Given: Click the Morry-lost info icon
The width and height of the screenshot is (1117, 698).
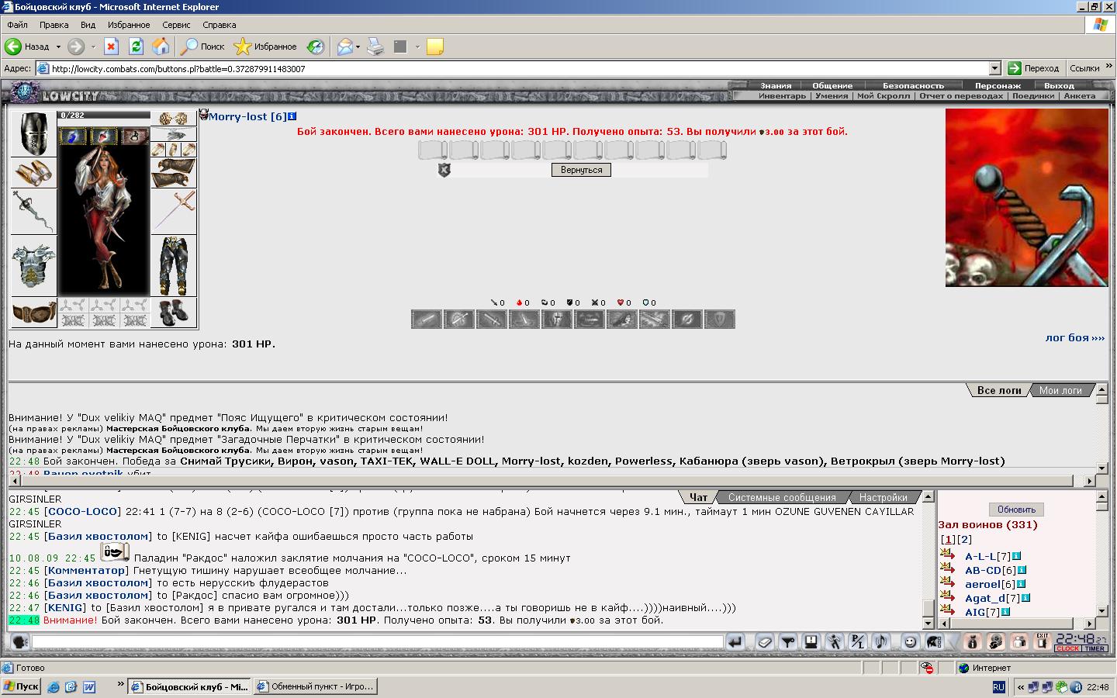Looking at the screenshot, I should [x=292, y=116].
